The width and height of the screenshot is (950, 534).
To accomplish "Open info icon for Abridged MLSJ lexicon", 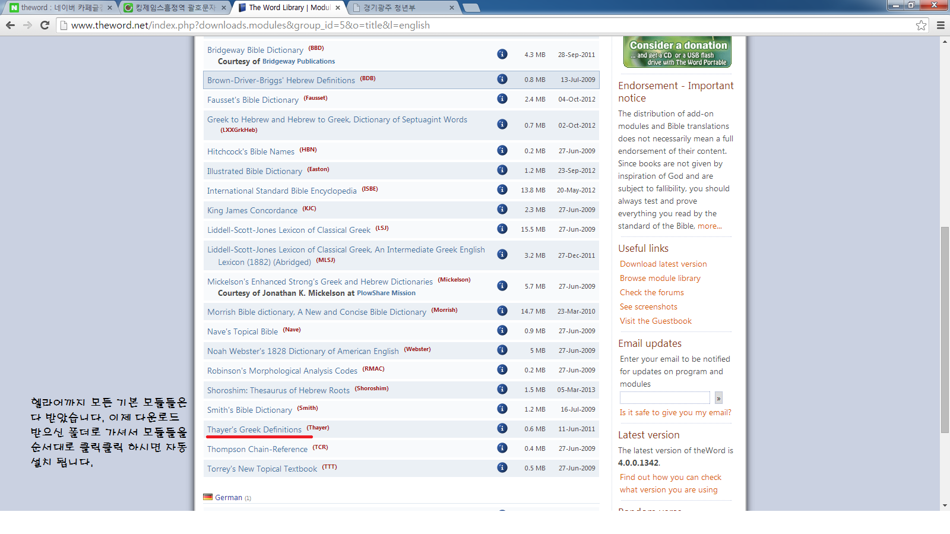I will tap(502, 254).
